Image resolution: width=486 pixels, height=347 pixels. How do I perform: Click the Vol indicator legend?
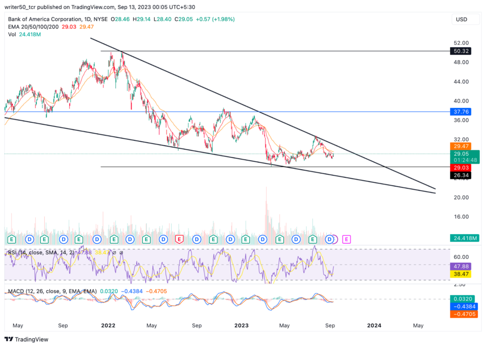(x=12, y=34)
